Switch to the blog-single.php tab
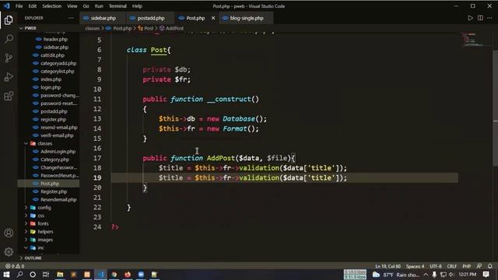The width and height of the screenshot is (498, 280). (247, 18)
